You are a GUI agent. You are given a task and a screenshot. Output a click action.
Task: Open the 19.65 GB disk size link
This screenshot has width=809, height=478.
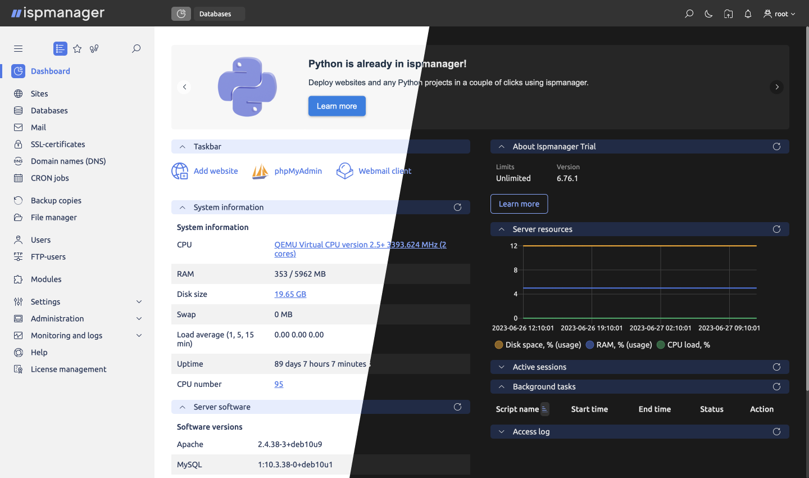(290, 294)
